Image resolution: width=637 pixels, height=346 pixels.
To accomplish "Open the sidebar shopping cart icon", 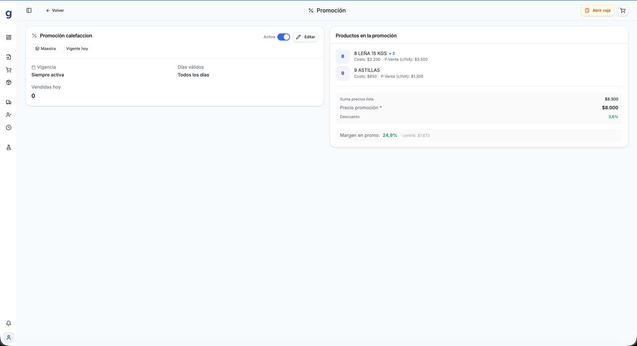I will pos(8,70).
